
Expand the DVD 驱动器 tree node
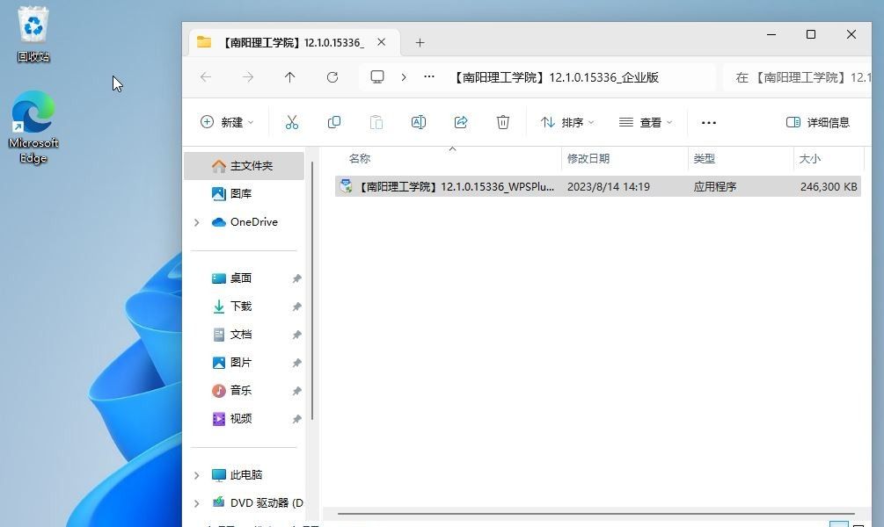tap(197, 503)
